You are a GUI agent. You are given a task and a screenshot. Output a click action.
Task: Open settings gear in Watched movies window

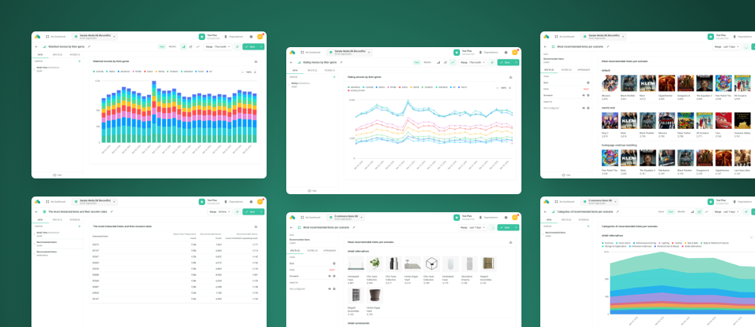point(251,37)
